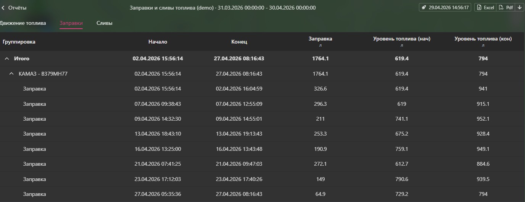Click the 29.04.2026 14:56:17 timestamp button
The height and width of the screenshot is (202, 525).
point(448,8)
